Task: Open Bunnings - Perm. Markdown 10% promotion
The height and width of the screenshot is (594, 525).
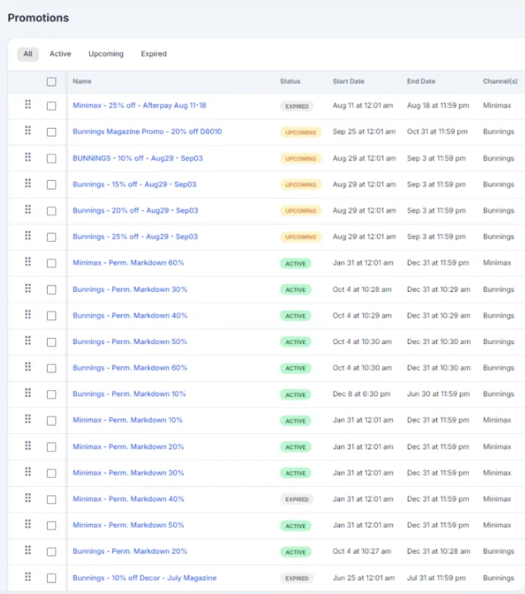Action: coord(130,394)
